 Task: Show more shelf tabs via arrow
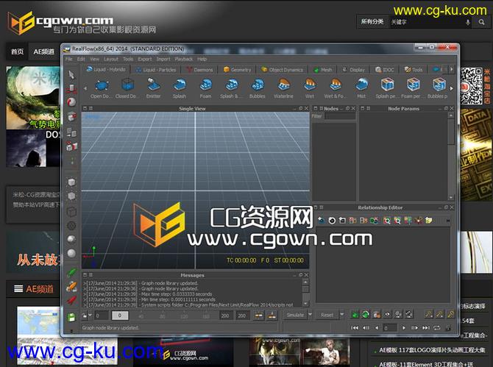point(452,69)
